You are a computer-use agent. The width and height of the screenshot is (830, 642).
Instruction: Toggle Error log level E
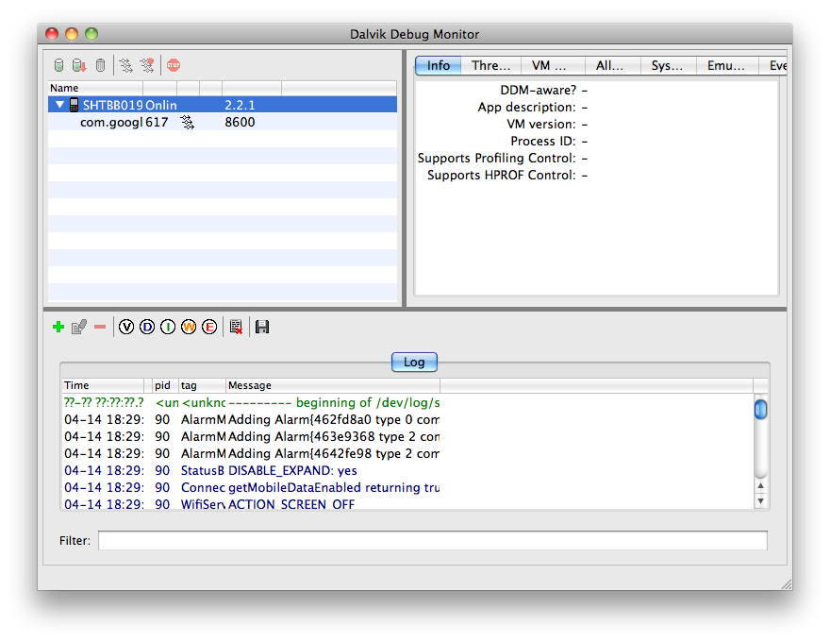point(209,327)
